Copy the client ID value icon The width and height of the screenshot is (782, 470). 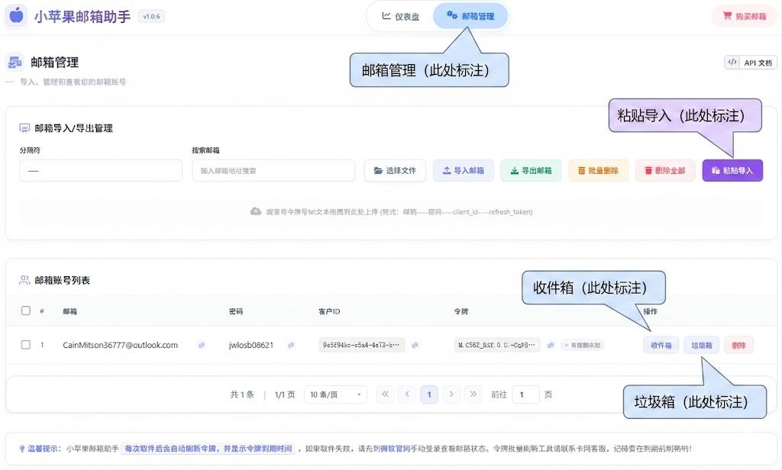(415, 345)
